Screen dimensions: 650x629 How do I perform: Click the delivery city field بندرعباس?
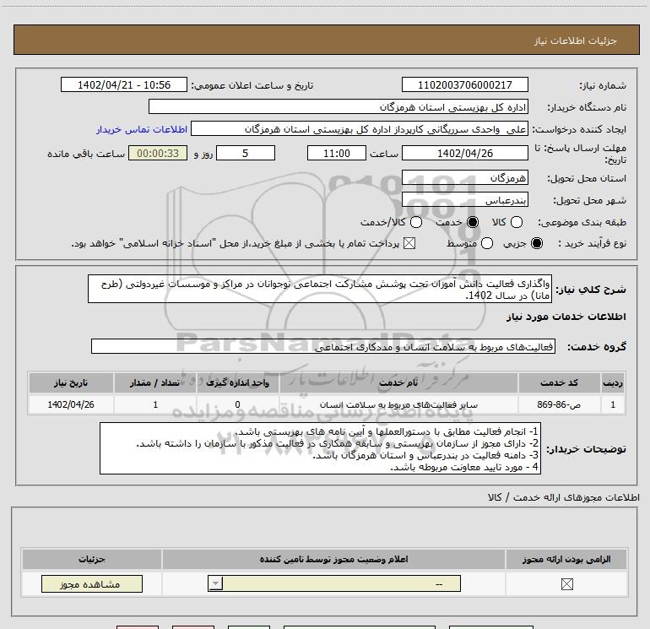[x=464, y=200]
